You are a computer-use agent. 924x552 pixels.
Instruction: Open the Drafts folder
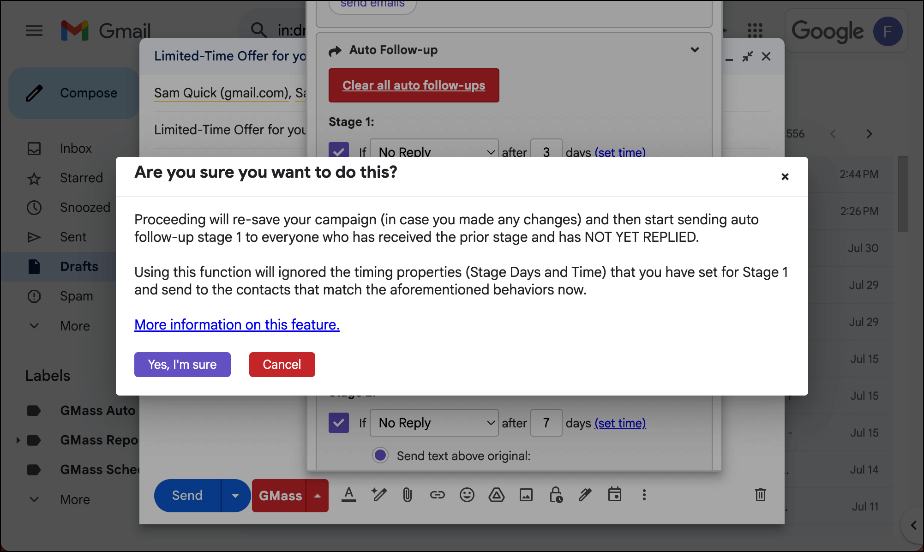pyautogui.click(x=79, y=266)
